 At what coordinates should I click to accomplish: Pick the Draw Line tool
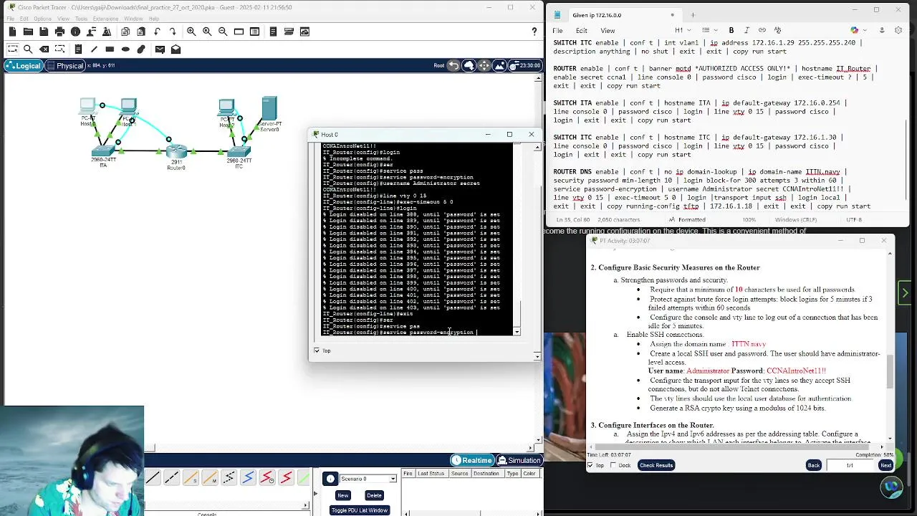click(94, 49)
